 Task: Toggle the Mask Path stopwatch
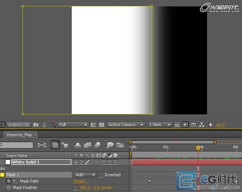point(9,181)
